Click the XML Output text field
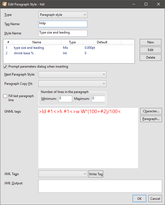 pos(100,186)
